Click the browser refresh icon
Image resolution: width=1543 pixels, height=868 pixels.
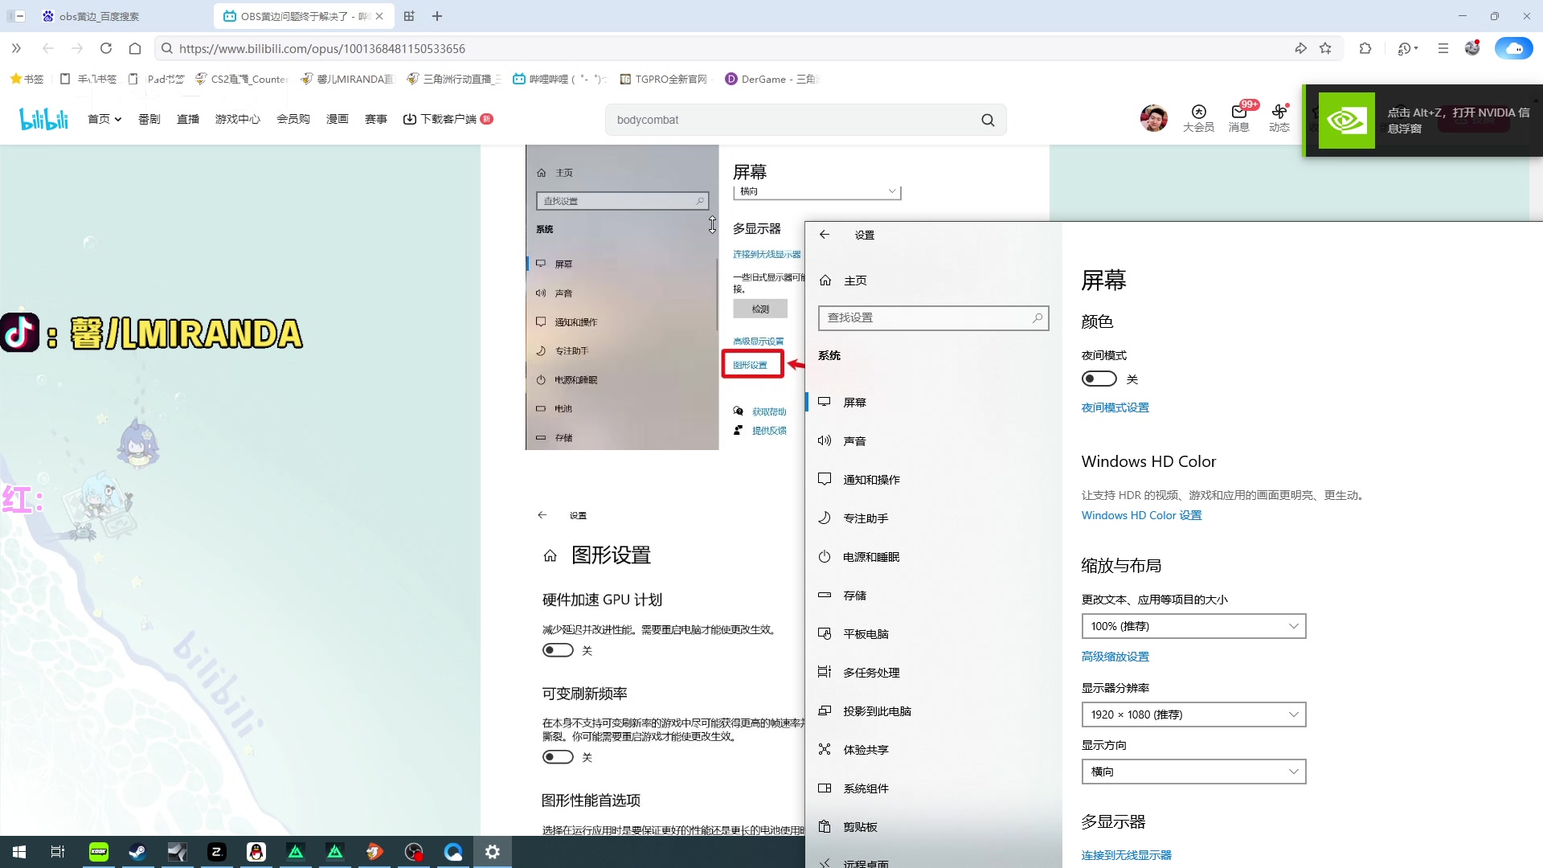click(x=106, y=48)
